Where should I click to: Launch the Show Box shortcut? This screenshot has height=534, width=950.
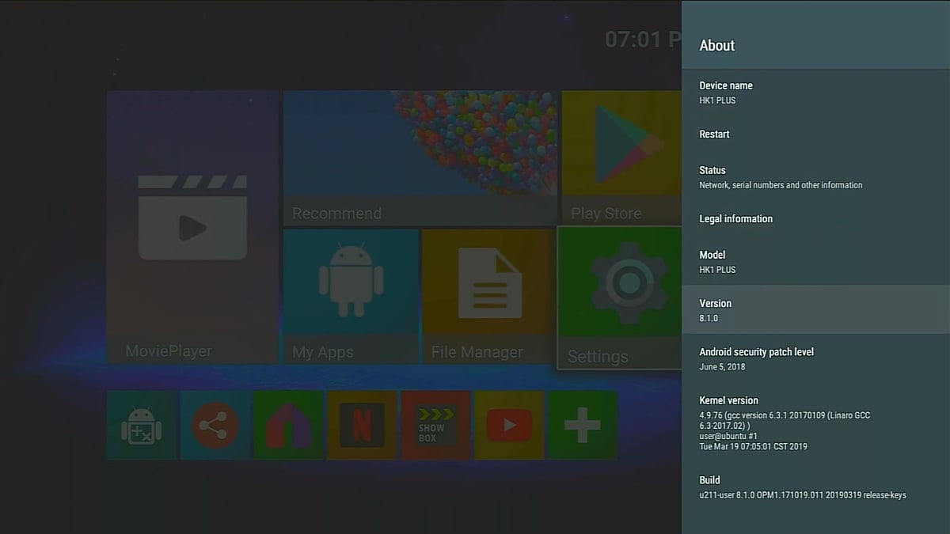pos(435,426)
